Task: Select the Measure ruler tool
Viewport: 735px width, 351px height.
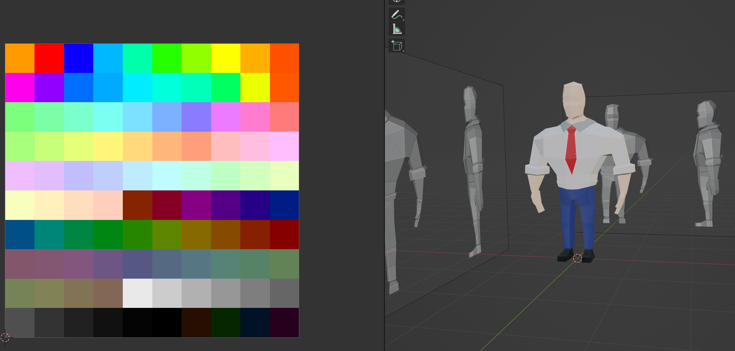Action: pyautogui.click(x=396, y=29)
